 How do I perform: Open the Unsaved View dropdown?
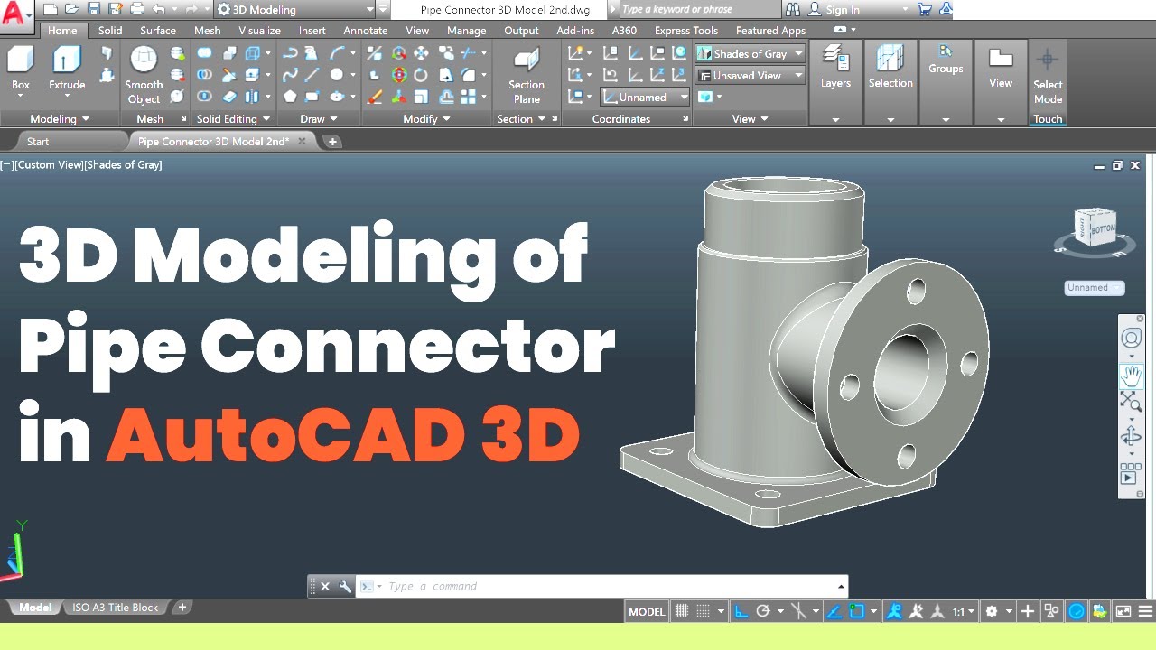[x=750, y=76]
